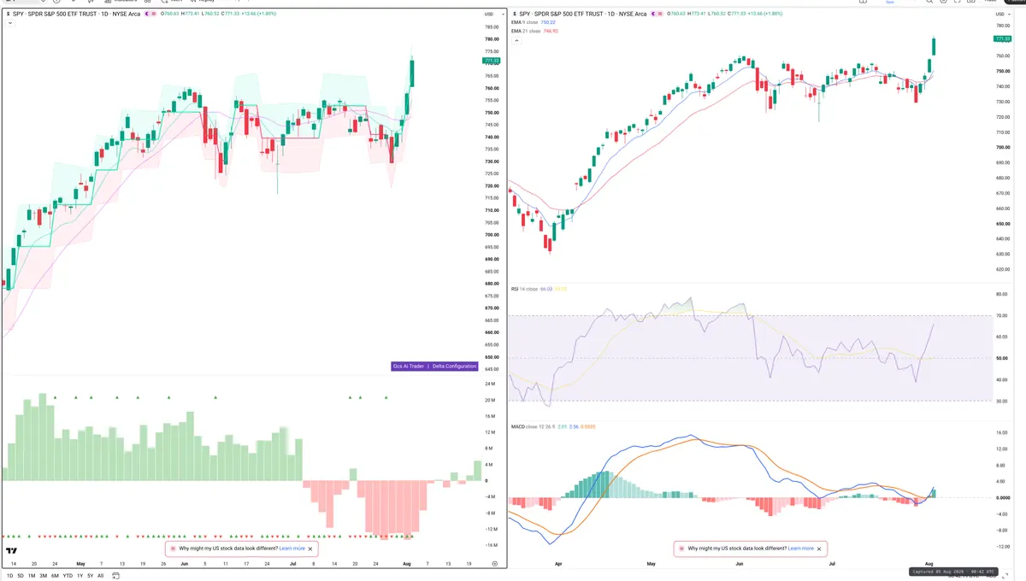Click the May date label on left chart's axis
The image size is (1026, 581).
pos(80,565)
